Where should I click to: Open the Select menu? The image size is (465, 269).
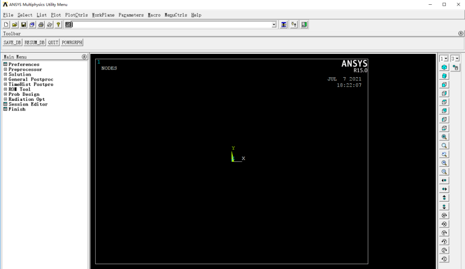(25, 15)
